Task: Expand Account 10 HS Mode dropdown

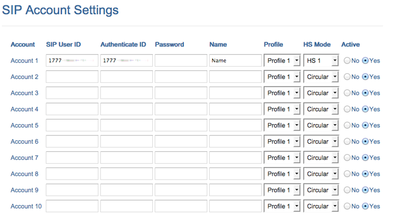Action: [x=321, y=207]
